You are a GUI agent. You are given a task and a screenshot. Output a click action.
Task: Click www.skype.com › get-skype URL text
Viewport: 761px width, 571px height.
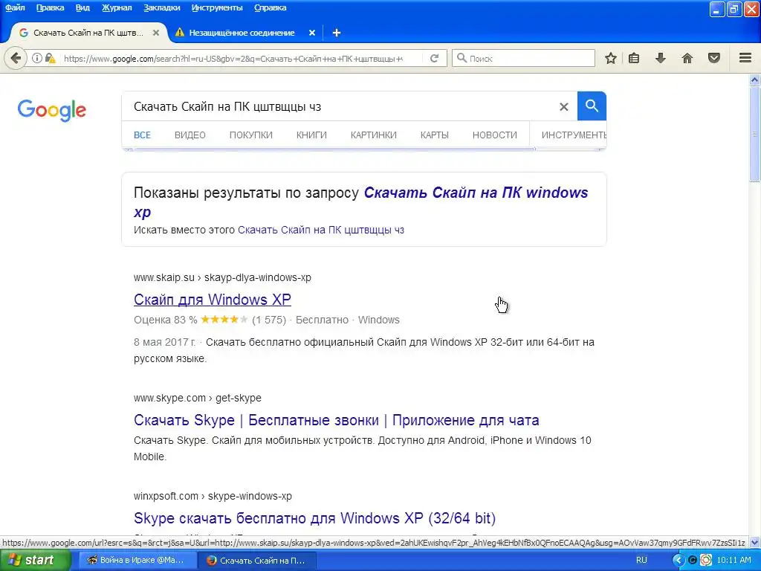198,398
